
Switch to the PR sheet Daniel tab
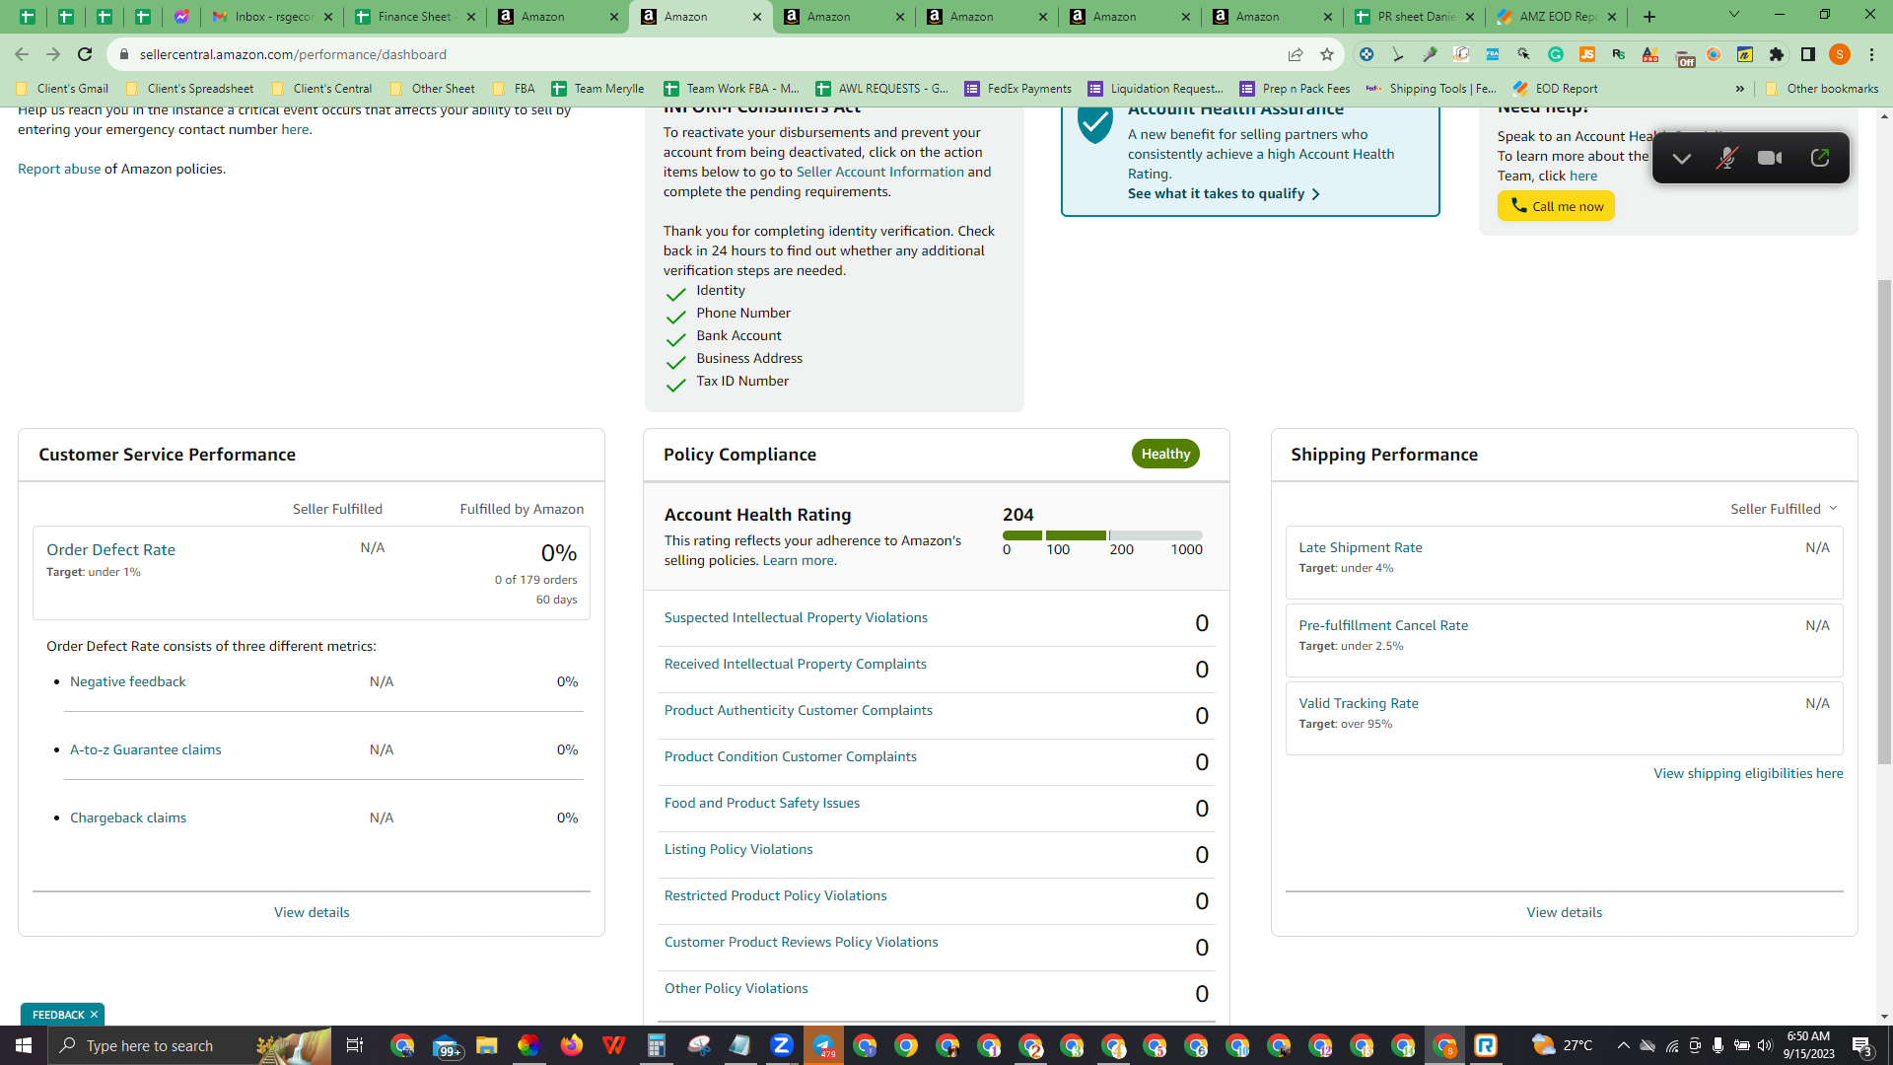(1415, 17)
